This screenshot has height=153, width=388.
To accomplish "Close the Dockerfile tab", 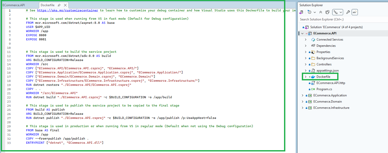I will 65,5.
